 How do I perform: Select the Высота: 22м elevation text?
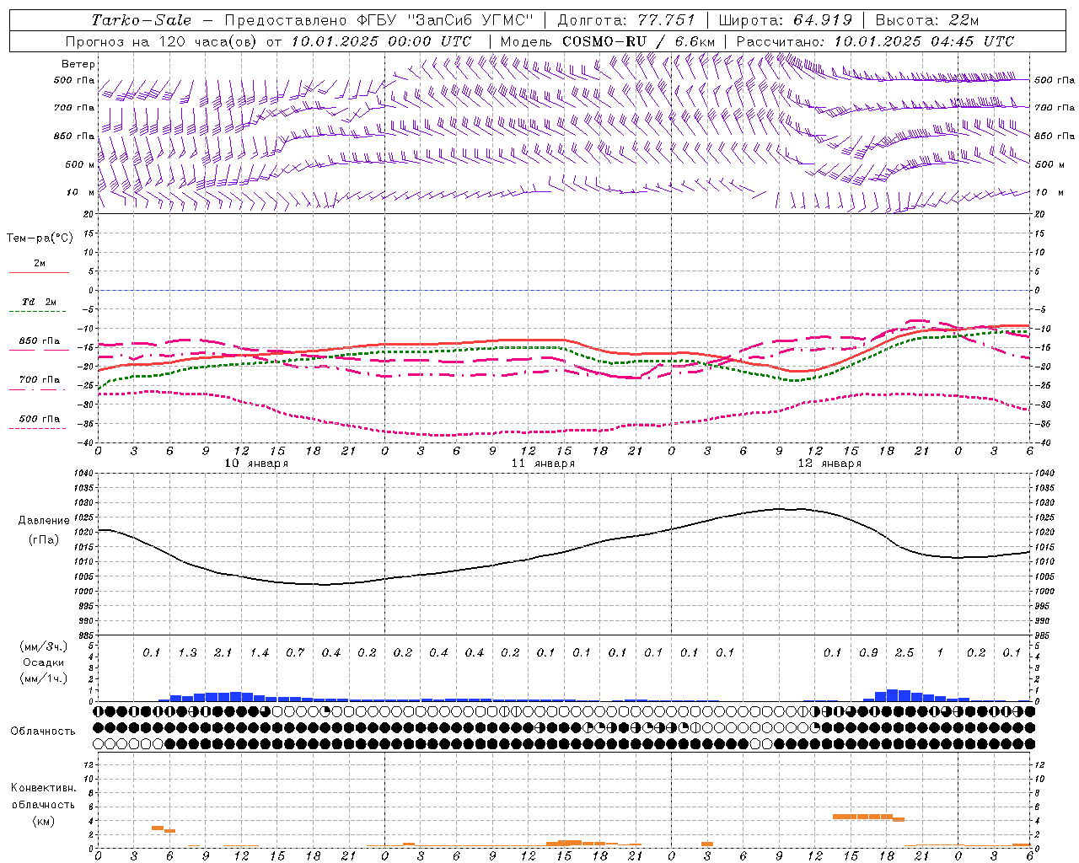927,20
